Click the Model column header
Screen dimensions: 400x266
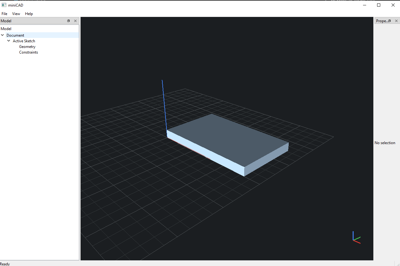pyautogui.click(x=39, y=29)
